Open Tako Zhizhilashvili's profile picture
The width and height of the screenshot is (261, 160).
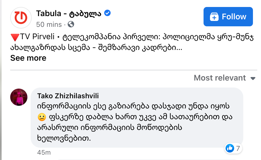19,97
